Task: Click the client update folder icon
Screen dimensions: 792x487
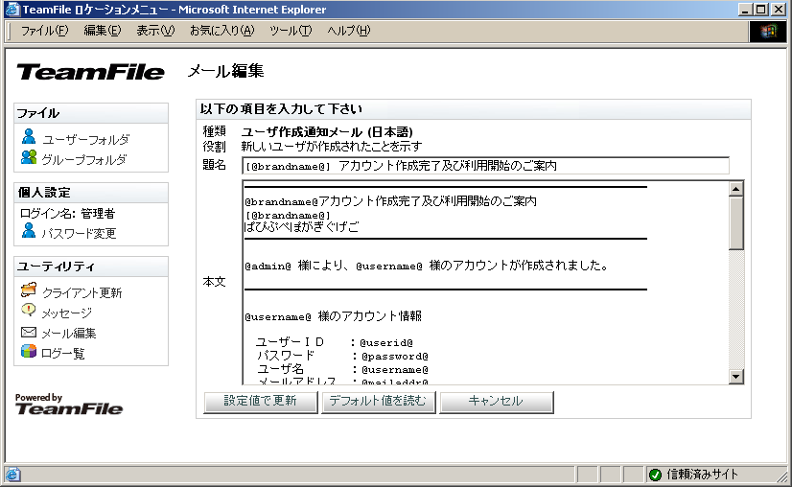Action: click(29, 291)
